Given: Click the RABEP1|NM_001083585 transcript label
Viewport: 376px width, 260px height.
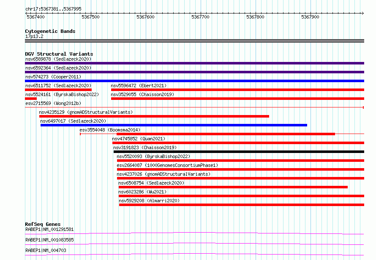Looking at the screenshot, I should tap(49, 240).
